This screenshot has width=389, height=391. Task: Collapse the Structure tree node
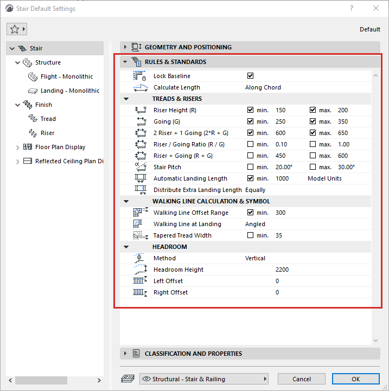coord(17,62)
